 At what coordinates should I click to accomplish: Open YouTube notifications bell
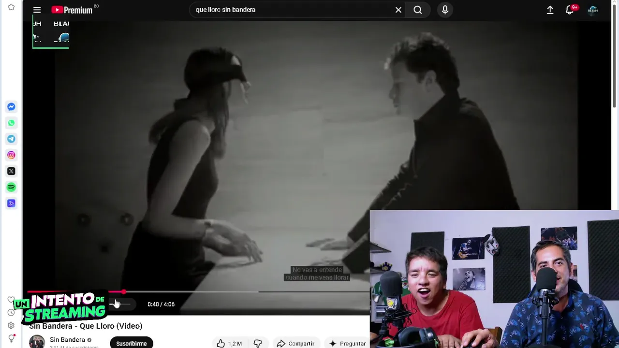(x=570, y=10)
